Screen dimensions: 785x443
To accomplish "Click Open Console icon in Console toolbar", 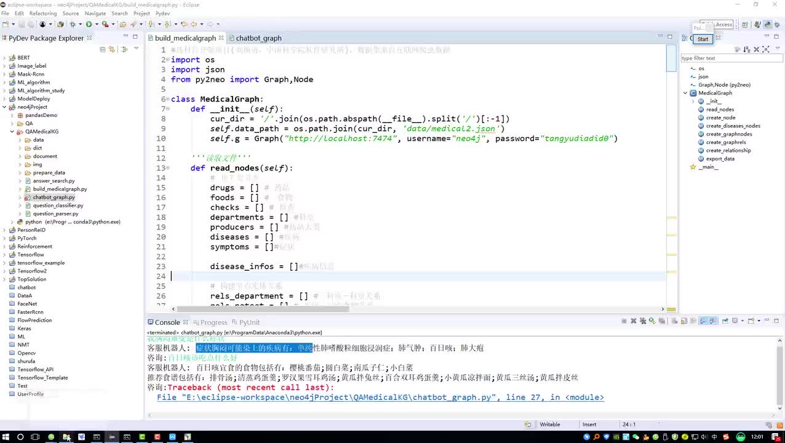I will (x=751, y=321).
